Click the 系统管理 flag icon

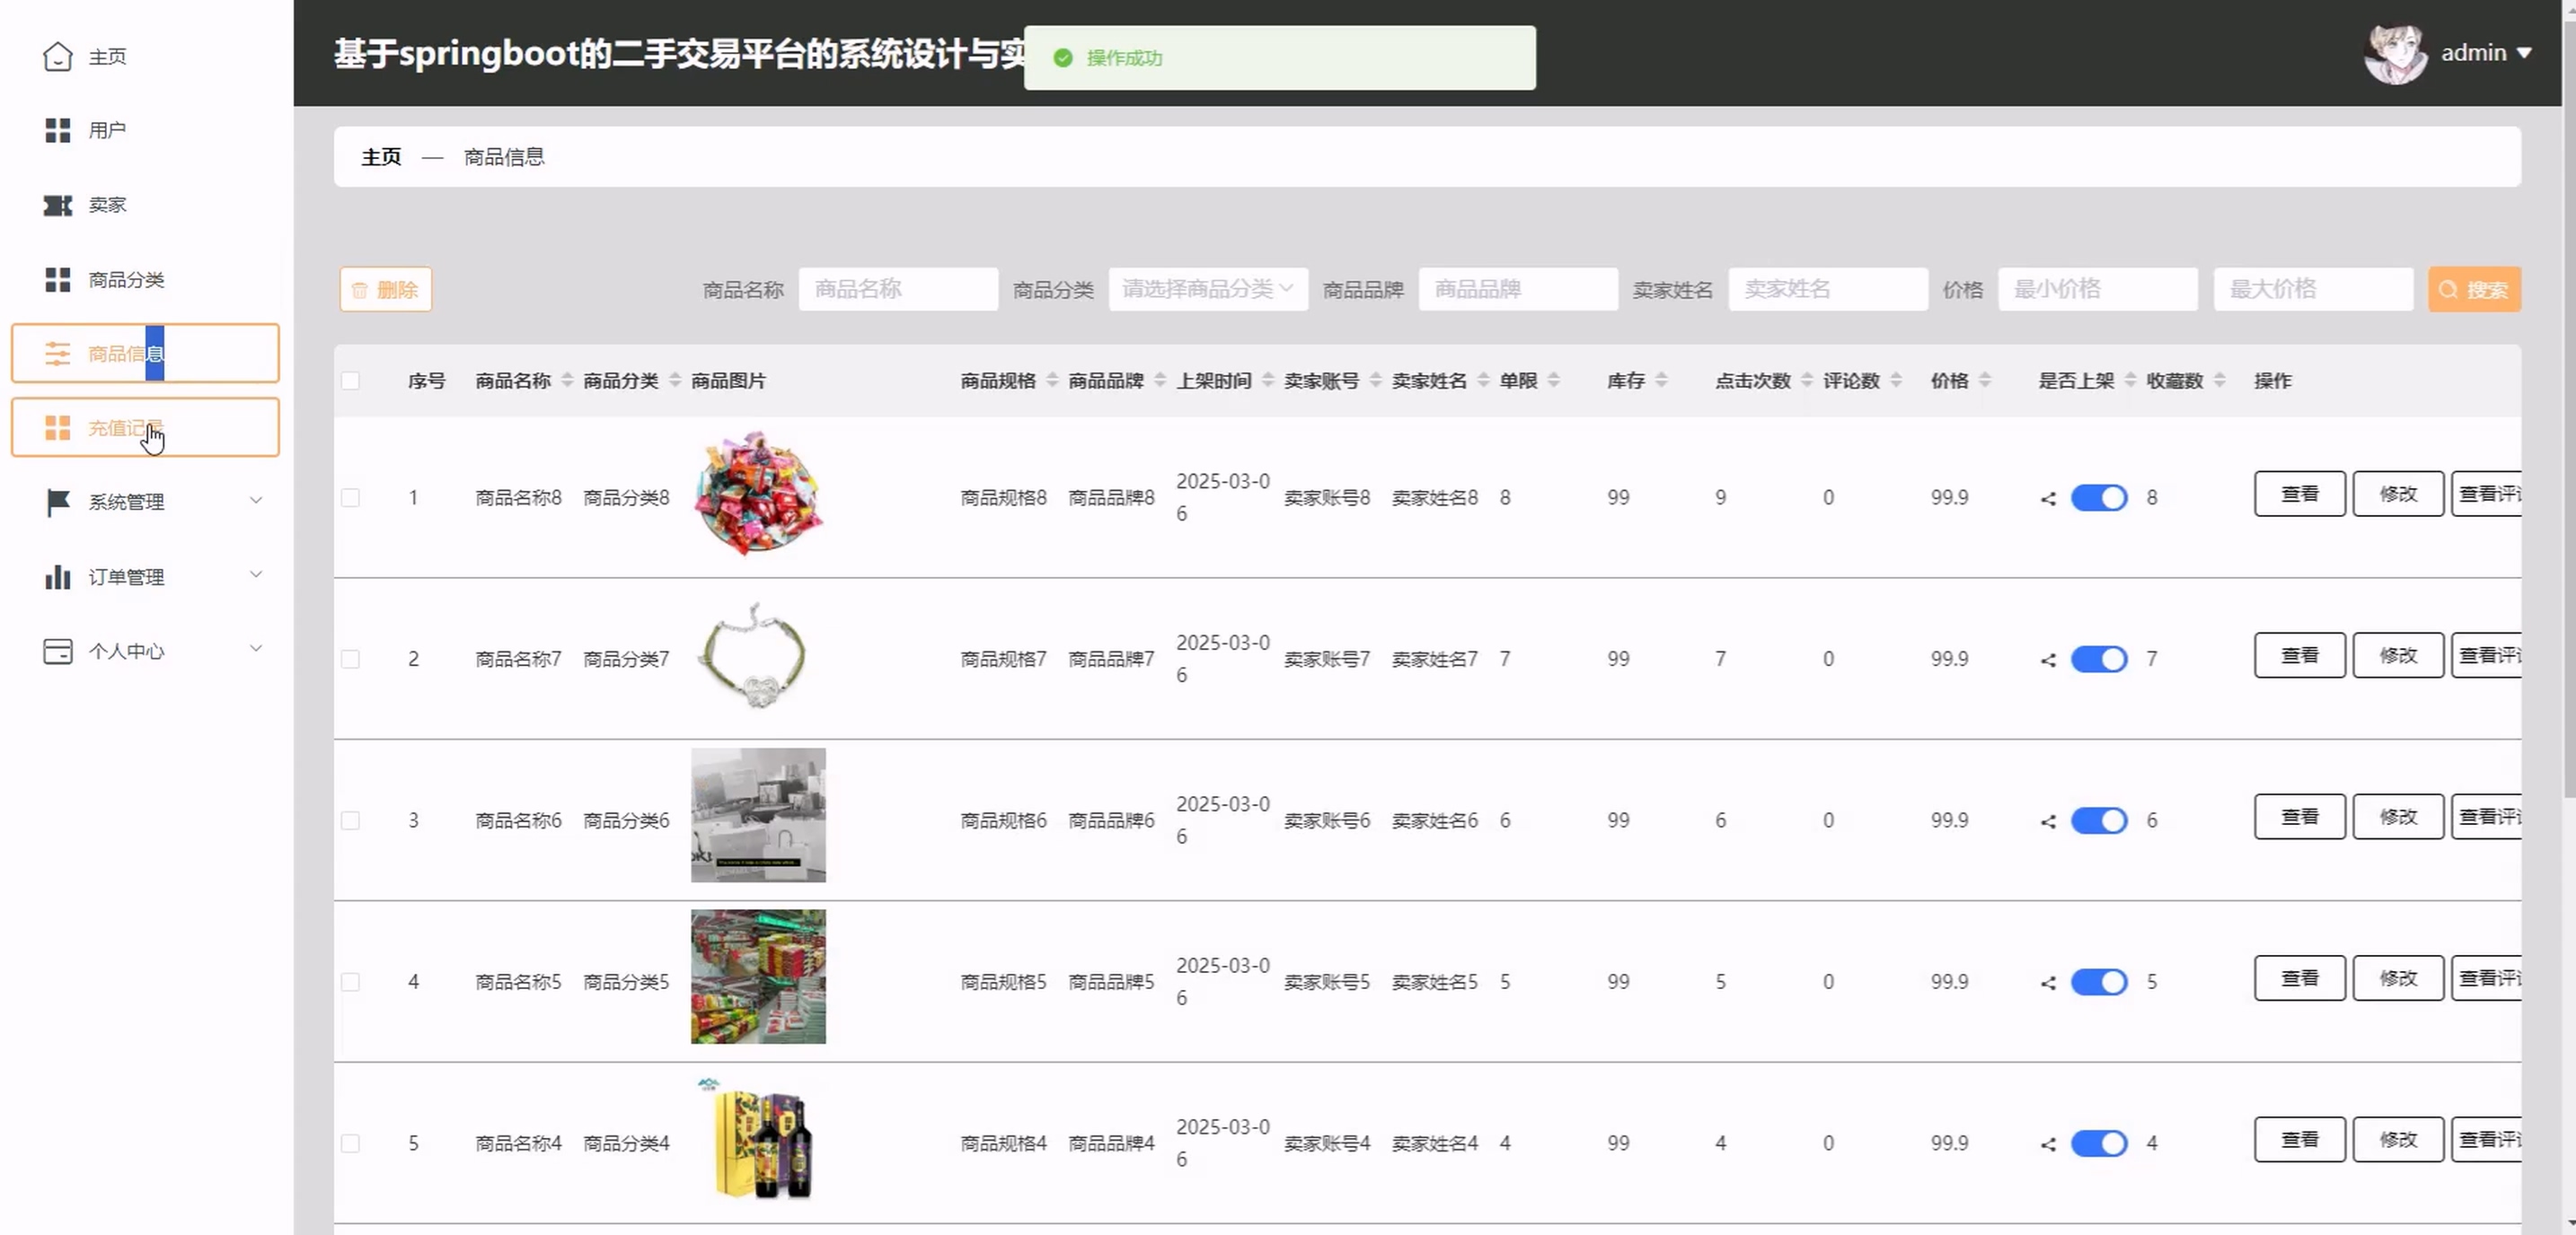57,502
